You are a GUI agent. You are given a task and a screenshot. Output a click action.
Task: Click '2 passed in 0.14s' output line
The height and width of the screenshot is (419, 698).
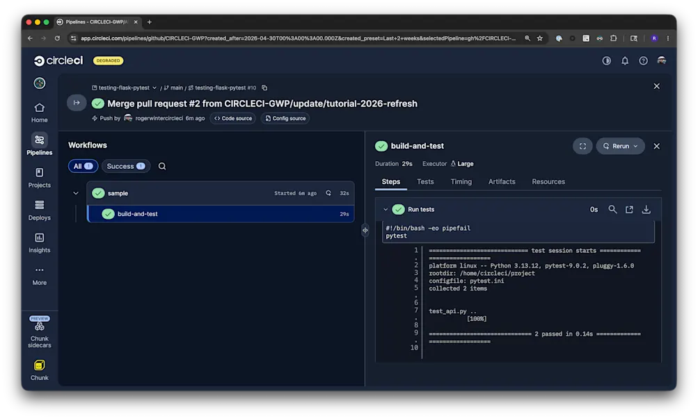pyautogui.click(x=565, y=334)
